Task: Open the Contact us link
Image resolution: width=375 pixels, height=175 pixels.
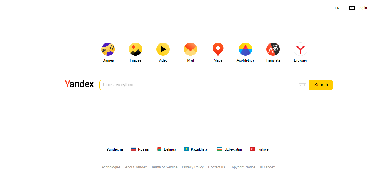Action: coord(216,167)
